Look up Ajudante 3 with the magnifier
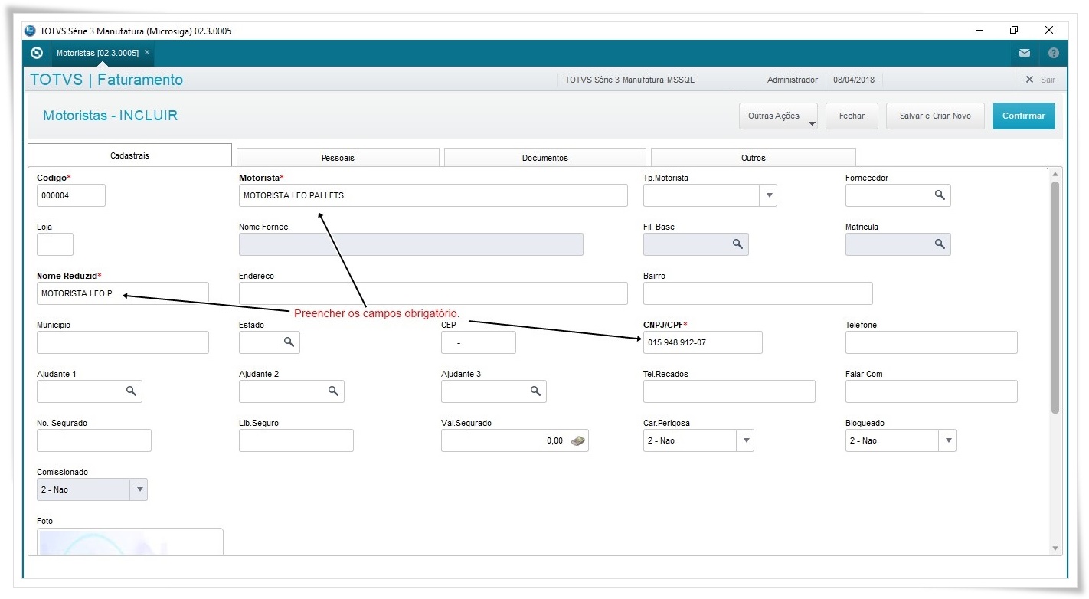The image size is (1089, 599). pyautogui.click(x=535, y=391)
